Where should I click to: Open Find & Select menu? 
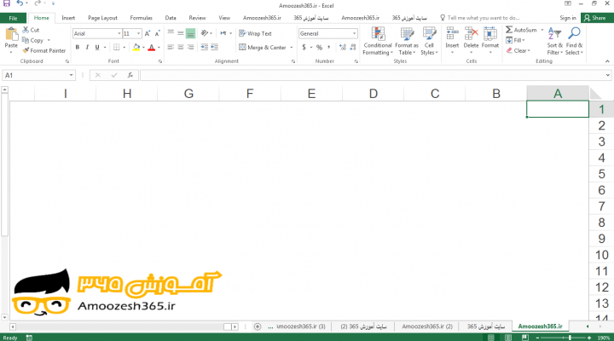tap(574, 41)
